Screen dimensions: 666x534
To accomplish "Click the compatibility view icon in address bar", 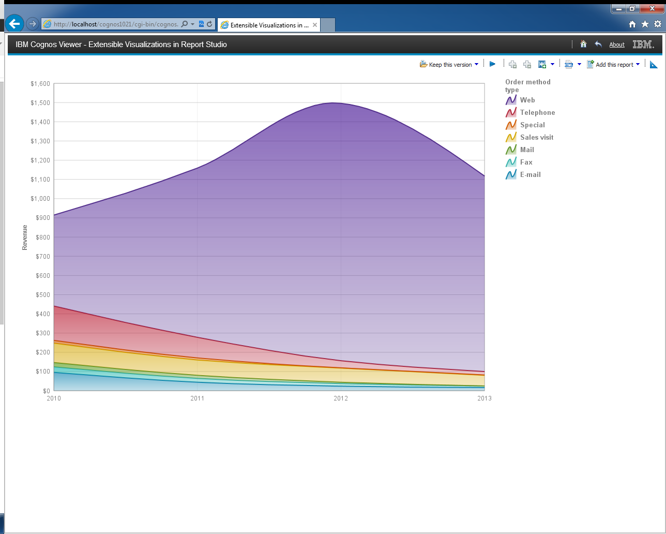I will point(201,24).
